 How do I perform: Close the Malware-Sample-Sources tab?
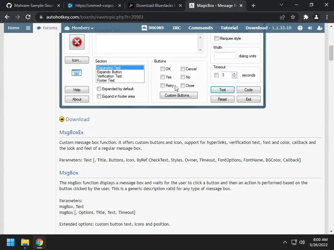(x=59, y=6)
